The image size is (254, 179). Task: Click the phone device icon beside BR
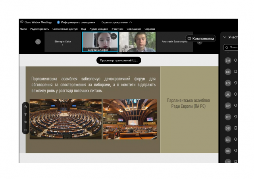coord(236,72)
